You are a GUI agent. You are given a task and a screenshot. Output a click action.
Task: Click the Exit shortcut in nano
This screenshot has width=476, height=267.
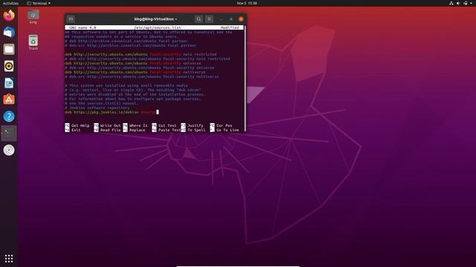pyautogui.click(x=73, y=130)
